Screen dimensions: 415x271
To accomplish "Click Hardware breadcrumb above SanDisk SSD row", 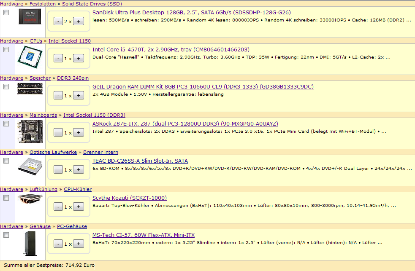I will pos(12,4).
